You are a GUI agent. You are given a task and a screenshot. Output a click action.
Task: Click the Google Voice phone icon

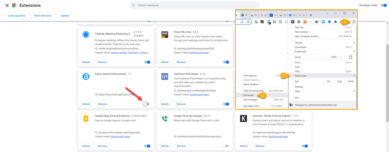[165, 118]
